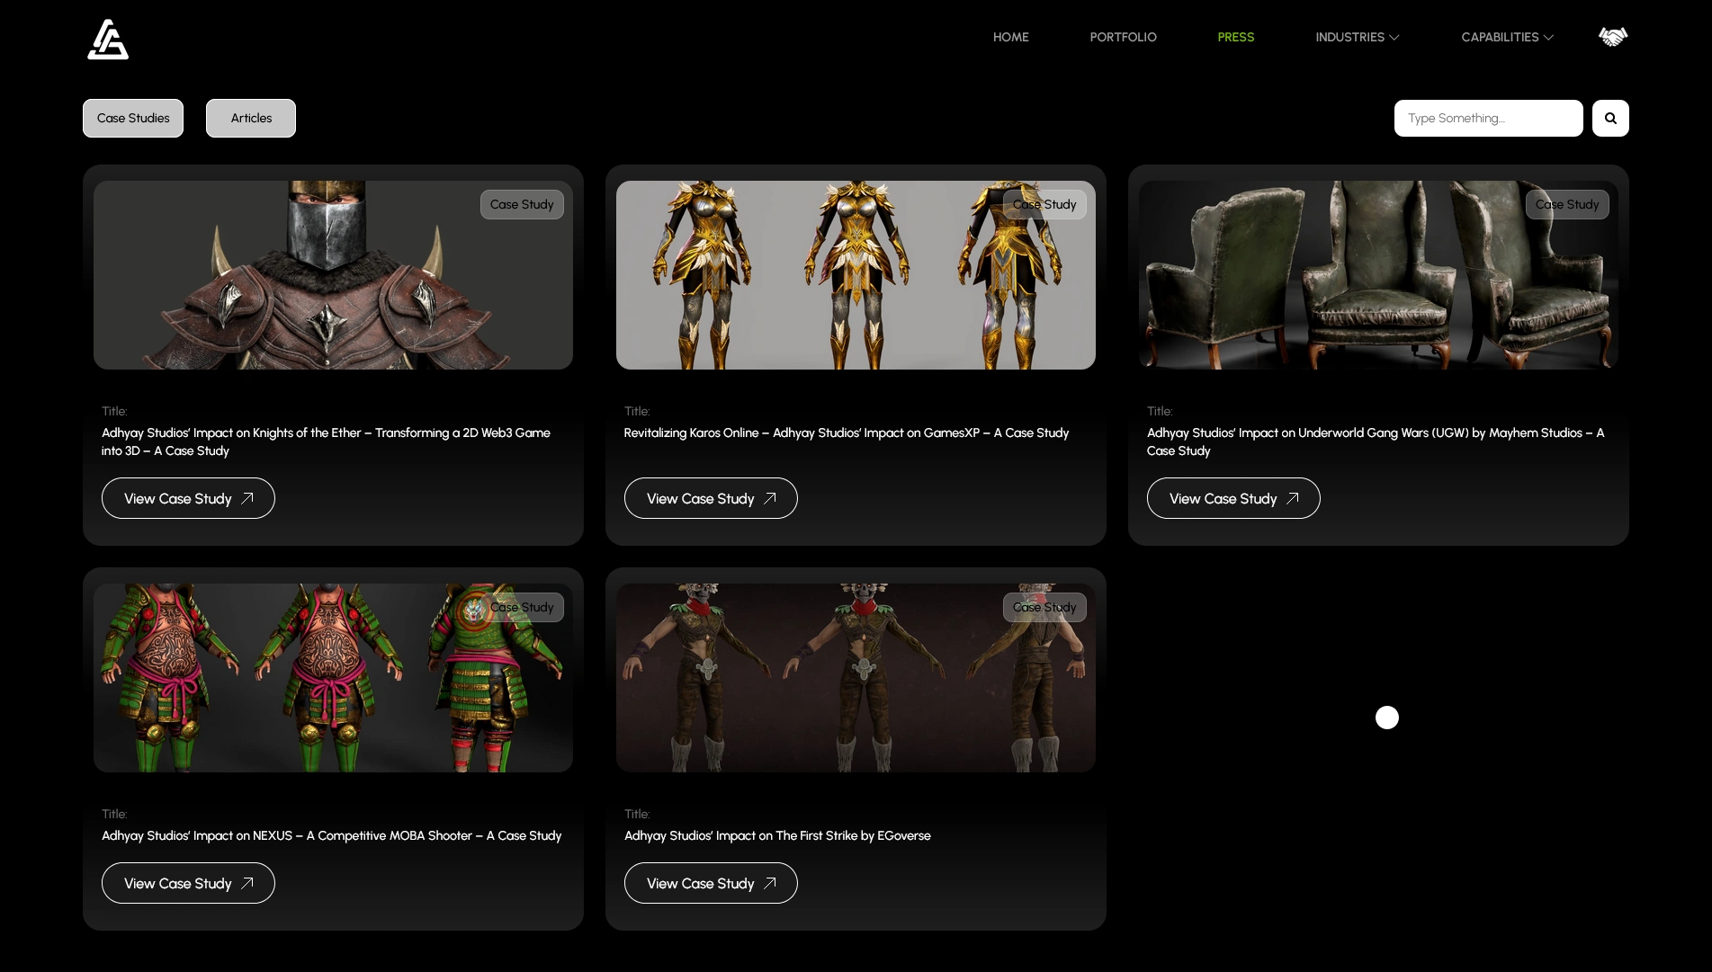Click the NEXUS Competitive MOBA Shooter title
This screenshot has width=1712, height=972.
point(331,835)
